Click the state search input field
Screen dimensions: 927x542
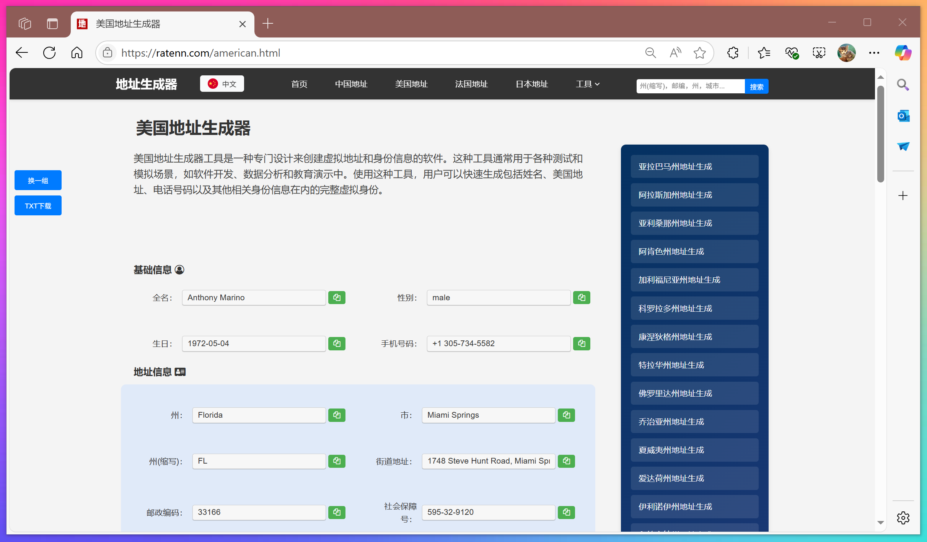click(x=689, y=86)
